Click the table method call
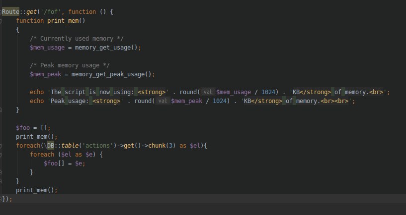The width and height of the screenshot is (406, 215). click(x=70, y=146)
